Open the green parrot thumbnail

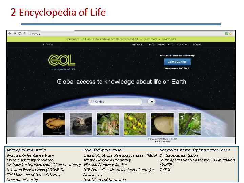pyautogui.click(x=189, y=124)
